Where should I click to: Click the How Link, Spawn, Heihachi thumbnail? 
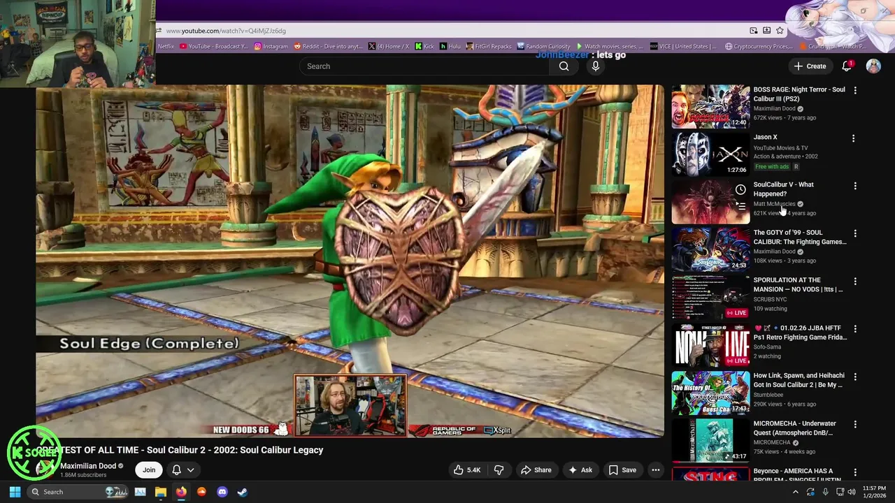[710, 393]
